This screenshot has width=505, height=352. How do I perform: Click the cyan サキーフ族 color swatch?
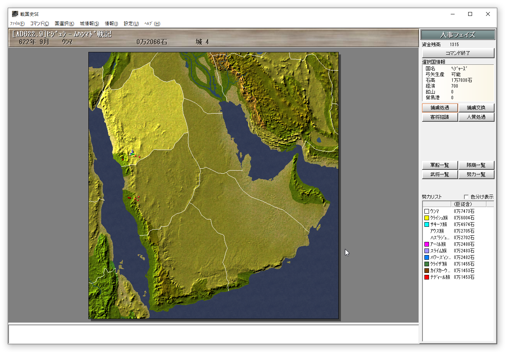coord(427,224)
